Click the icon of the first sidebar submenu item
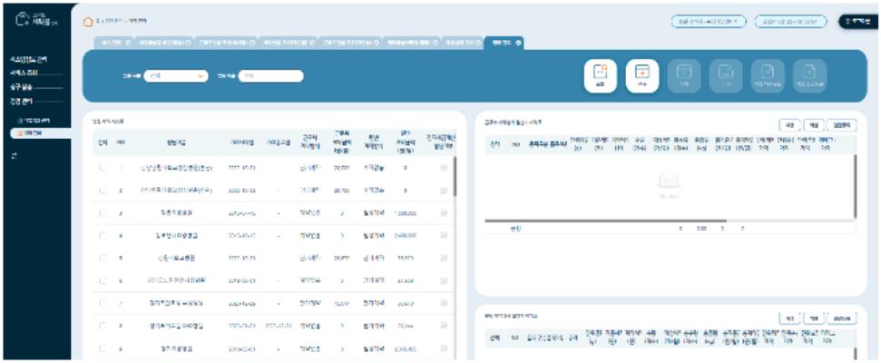Viewport: 881px width, 363px height. click(x=20, y=121)
